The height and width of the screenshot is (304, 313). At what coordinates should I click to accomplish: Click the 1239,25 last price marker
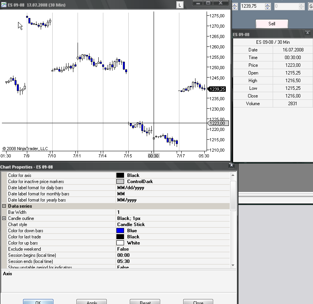(217, 89)
